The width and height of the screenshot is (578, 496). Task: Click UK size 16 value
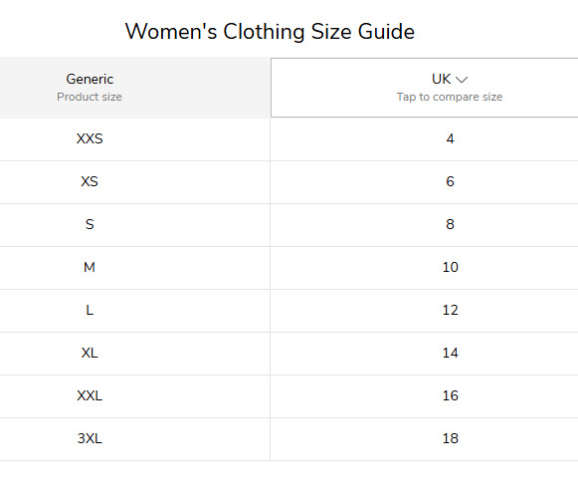(450, 395)
